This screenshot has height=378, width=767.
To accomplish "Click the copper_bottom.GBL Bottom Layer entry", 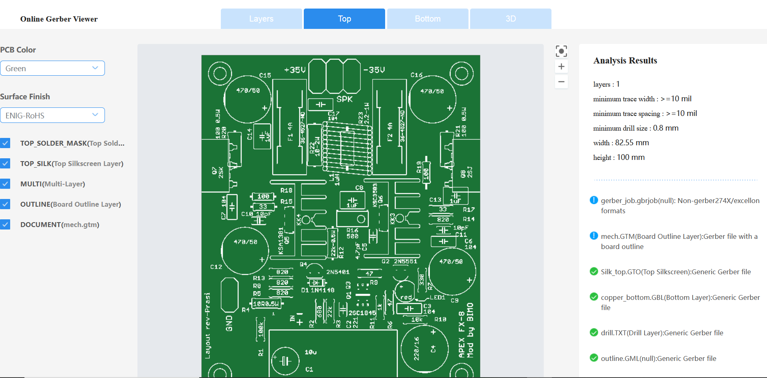I will [x=680, y=302].
